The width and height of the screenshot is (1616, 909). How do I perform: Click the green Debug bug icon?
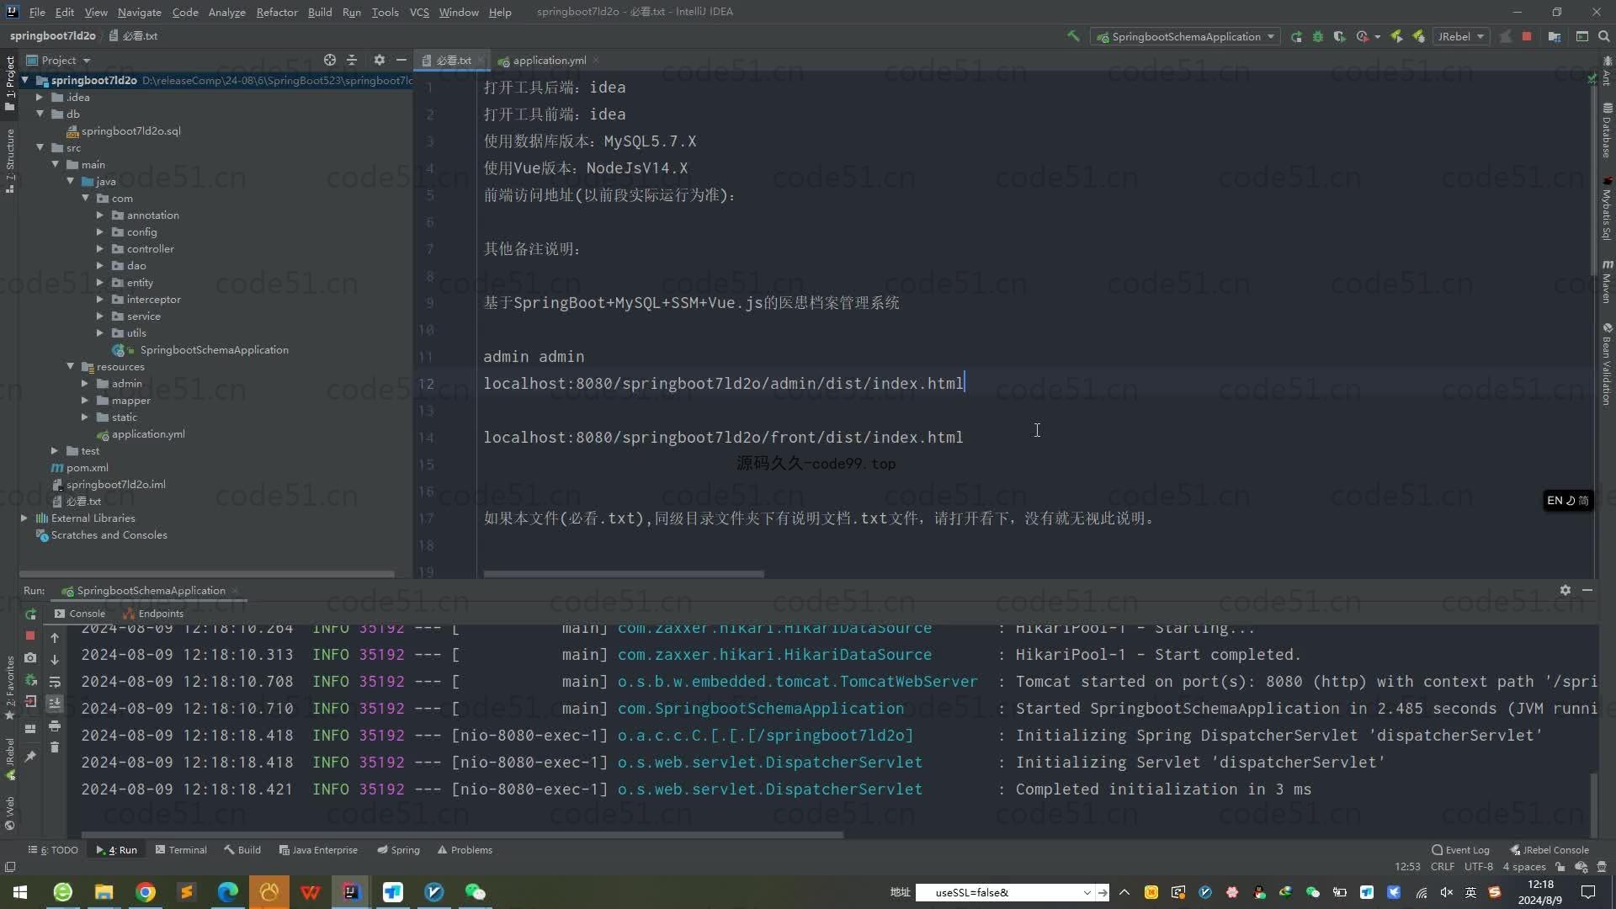click(1318, 36)
